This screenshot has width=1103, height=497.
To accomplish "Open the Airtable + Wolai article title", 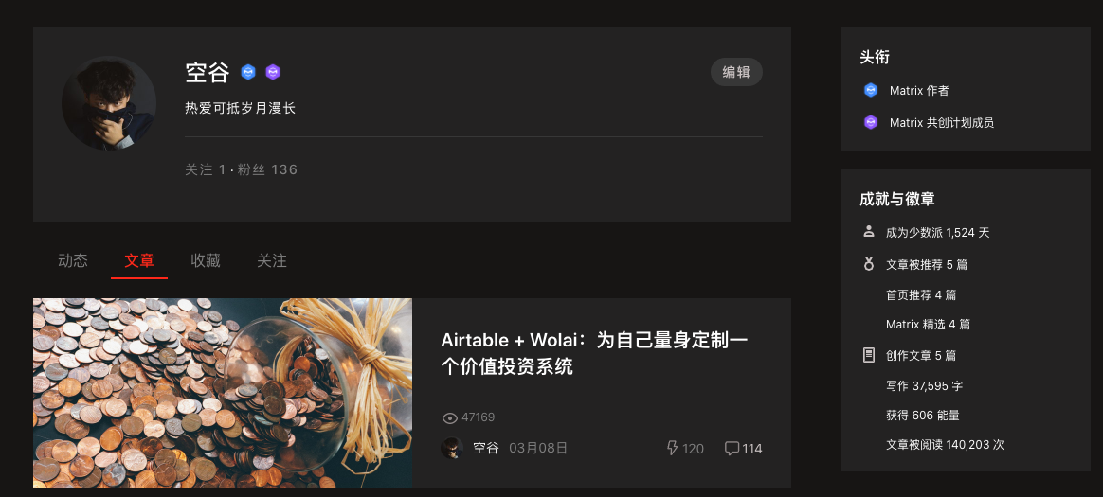I will click(594, 353).
